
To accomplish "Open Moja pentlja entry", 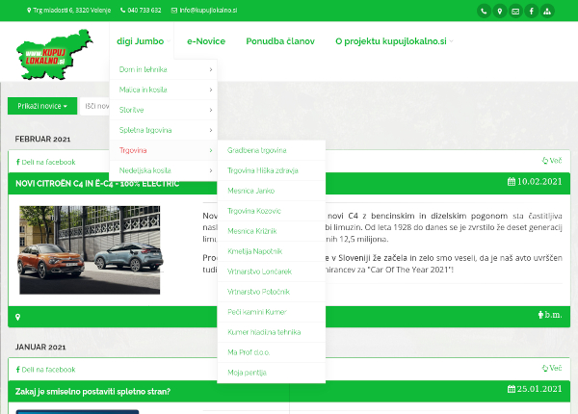I will pyautogui.click(x=272, y=373).
